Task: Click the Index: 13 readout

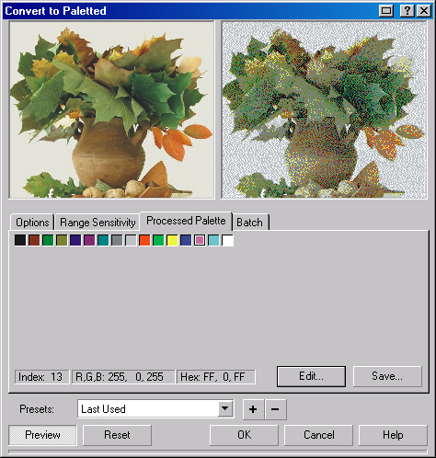Action: coord(42,377)
